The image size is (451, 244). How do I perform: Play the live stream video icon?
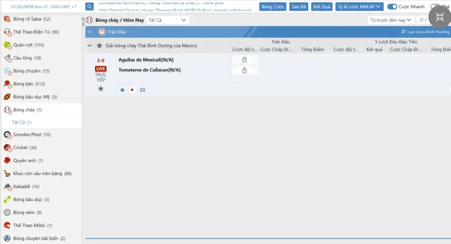pyautogui.click(x=132, y=90)
